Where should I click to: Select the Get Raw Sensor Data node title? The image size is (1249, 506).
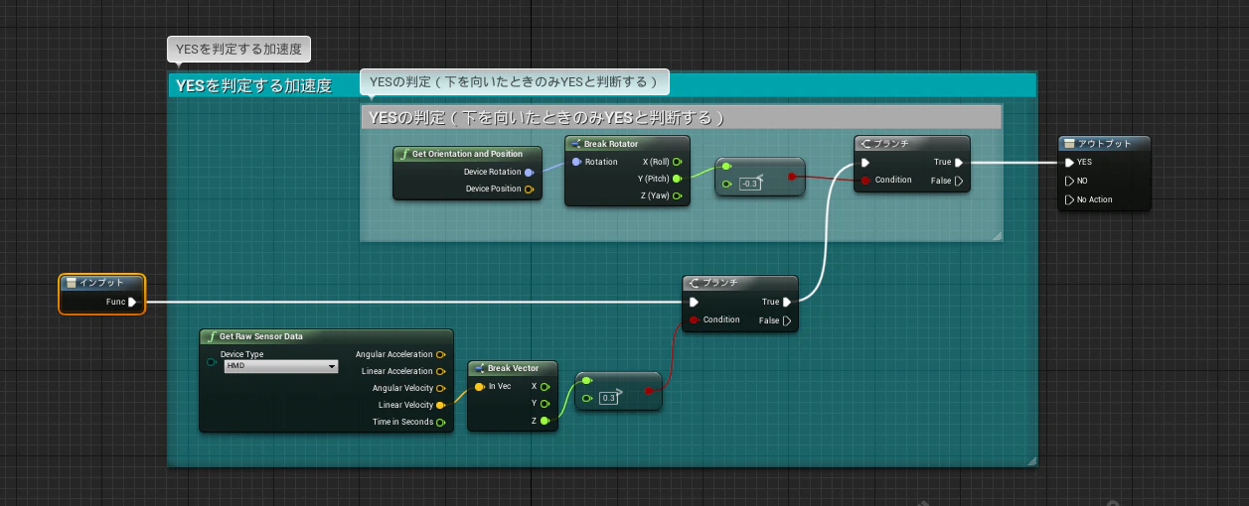tap(261, 336)
